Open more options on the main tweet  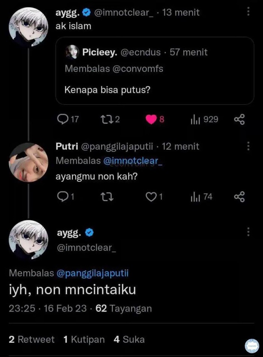(x=248, y=232)
